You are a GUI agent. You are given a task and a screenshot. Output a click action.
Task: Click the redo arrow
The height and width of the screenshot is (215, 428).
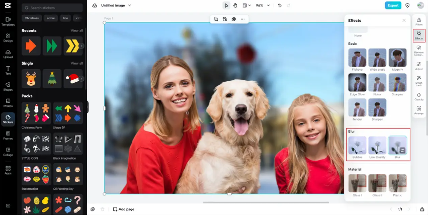pos(288,6)
